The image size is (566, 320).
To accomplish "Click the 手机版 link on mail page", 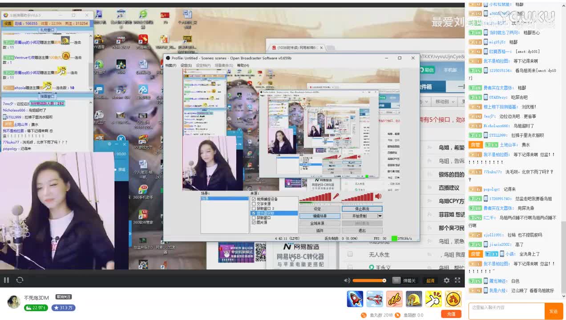I will (x=450, y=70).
